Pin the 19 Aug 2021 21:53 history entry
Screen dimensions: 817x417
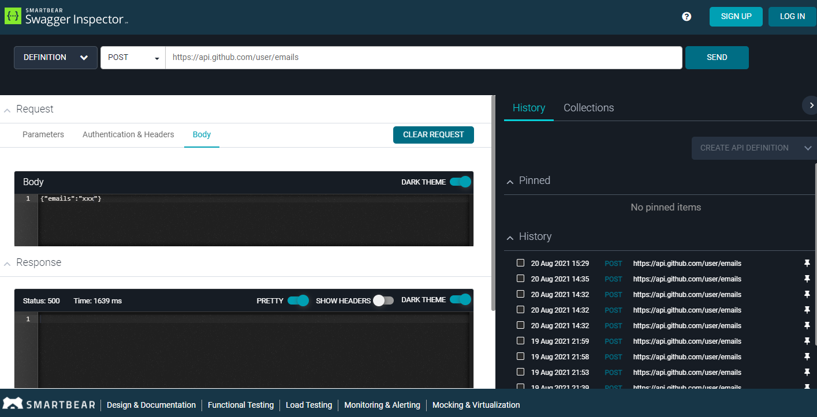tap(807, 373)
